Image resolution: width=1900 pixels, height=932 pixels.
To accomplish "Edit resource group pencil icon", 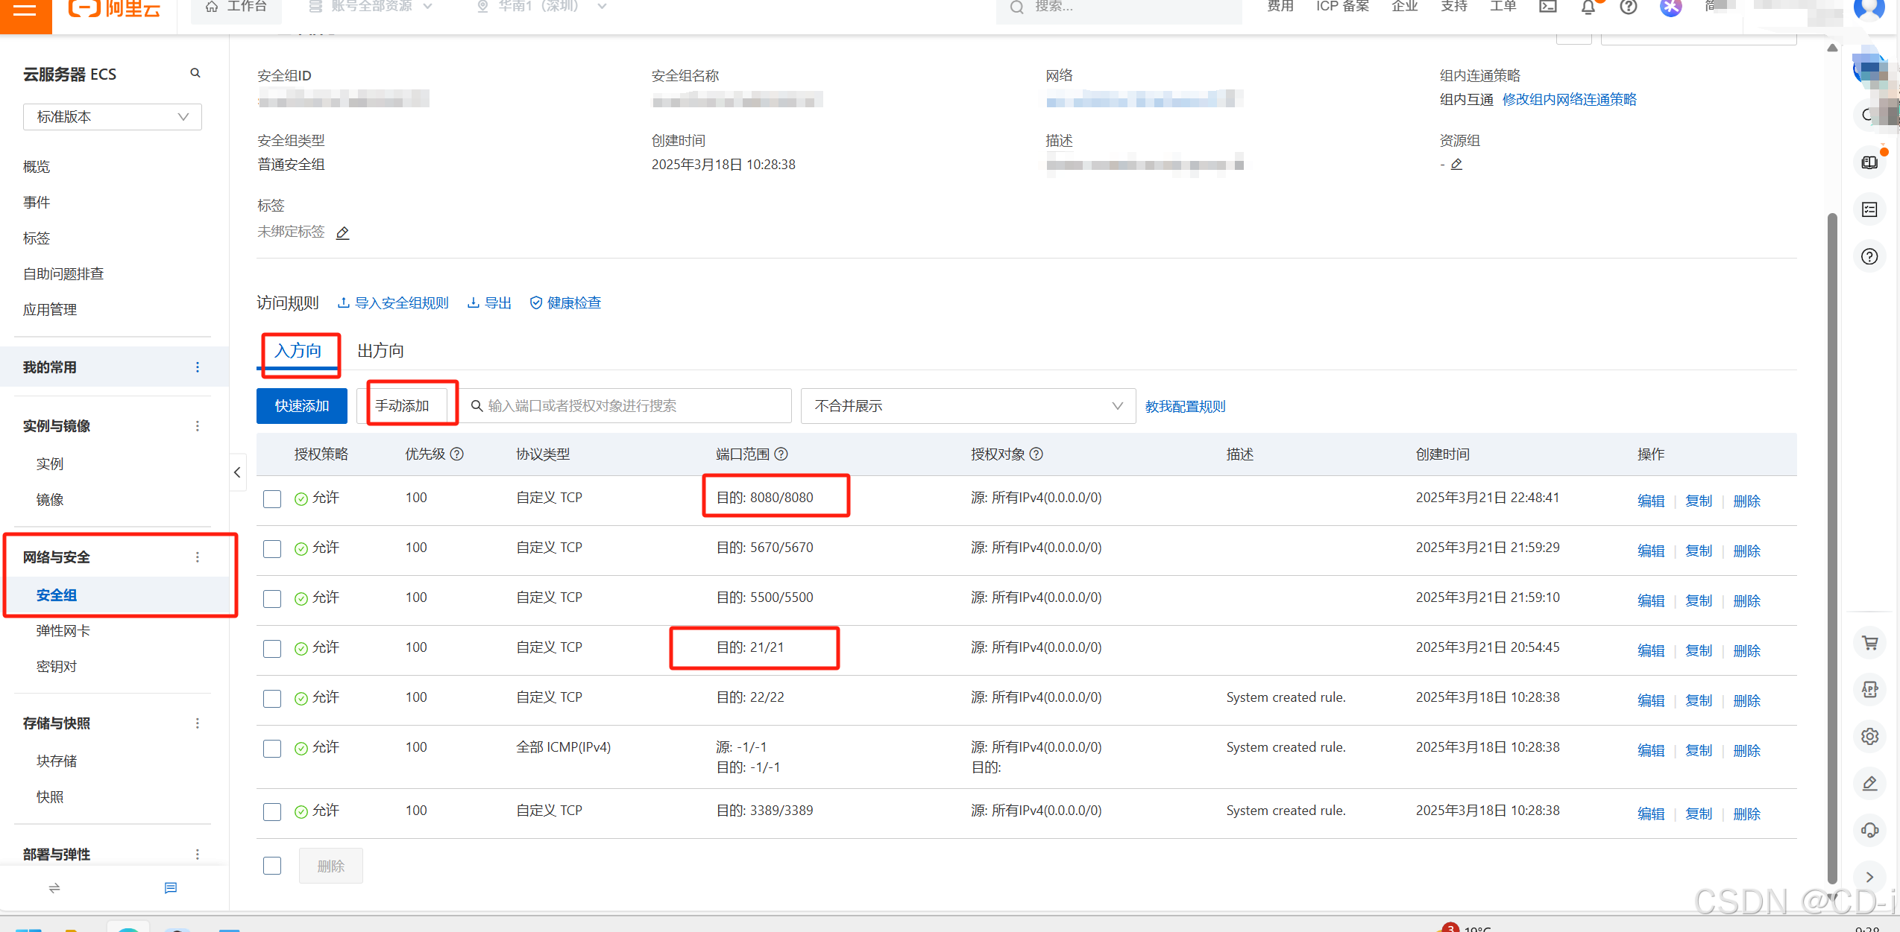I will coord(1456,164).
